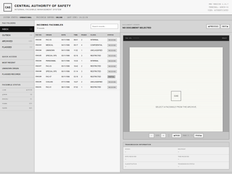Viewport: 232px width, 174px height.
Task: Select fax number 004188 row
Action: (x=77, y=71)
